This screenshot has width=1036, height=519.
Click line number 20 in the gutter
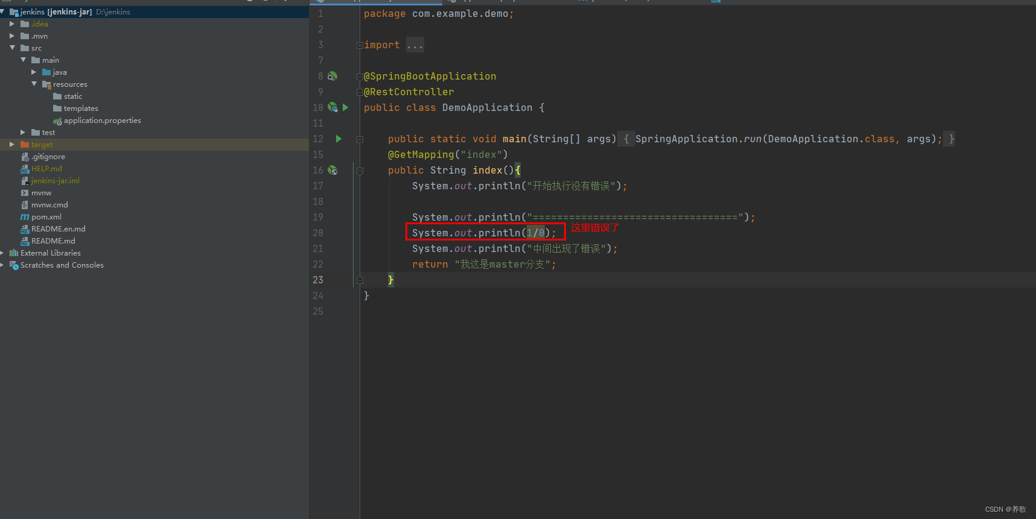[x=318, y=233]
